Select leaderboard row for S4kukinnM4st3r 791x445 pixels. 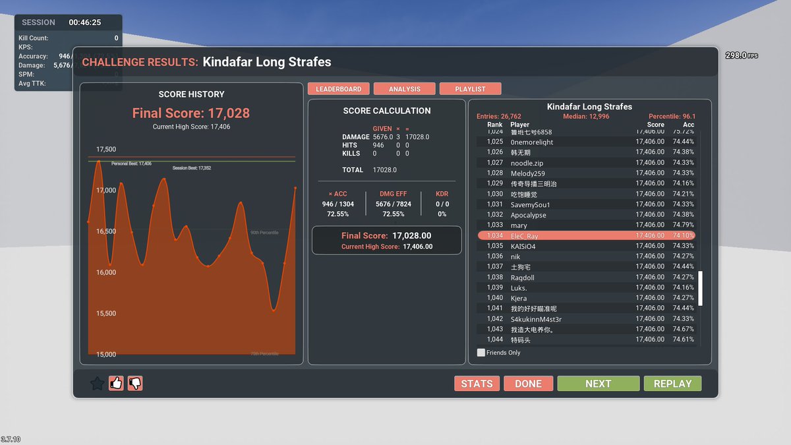[x=587, y=318]
